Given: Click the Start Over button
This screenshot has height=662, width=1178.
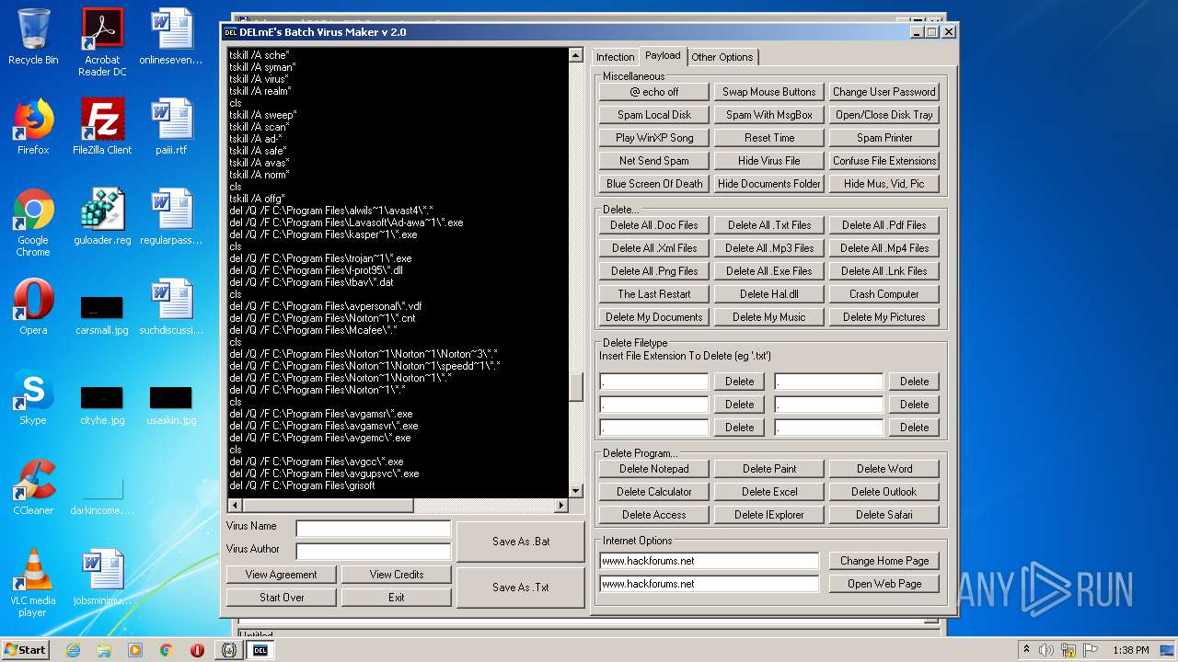Looking at the screenshot, I should coord(282,598).
